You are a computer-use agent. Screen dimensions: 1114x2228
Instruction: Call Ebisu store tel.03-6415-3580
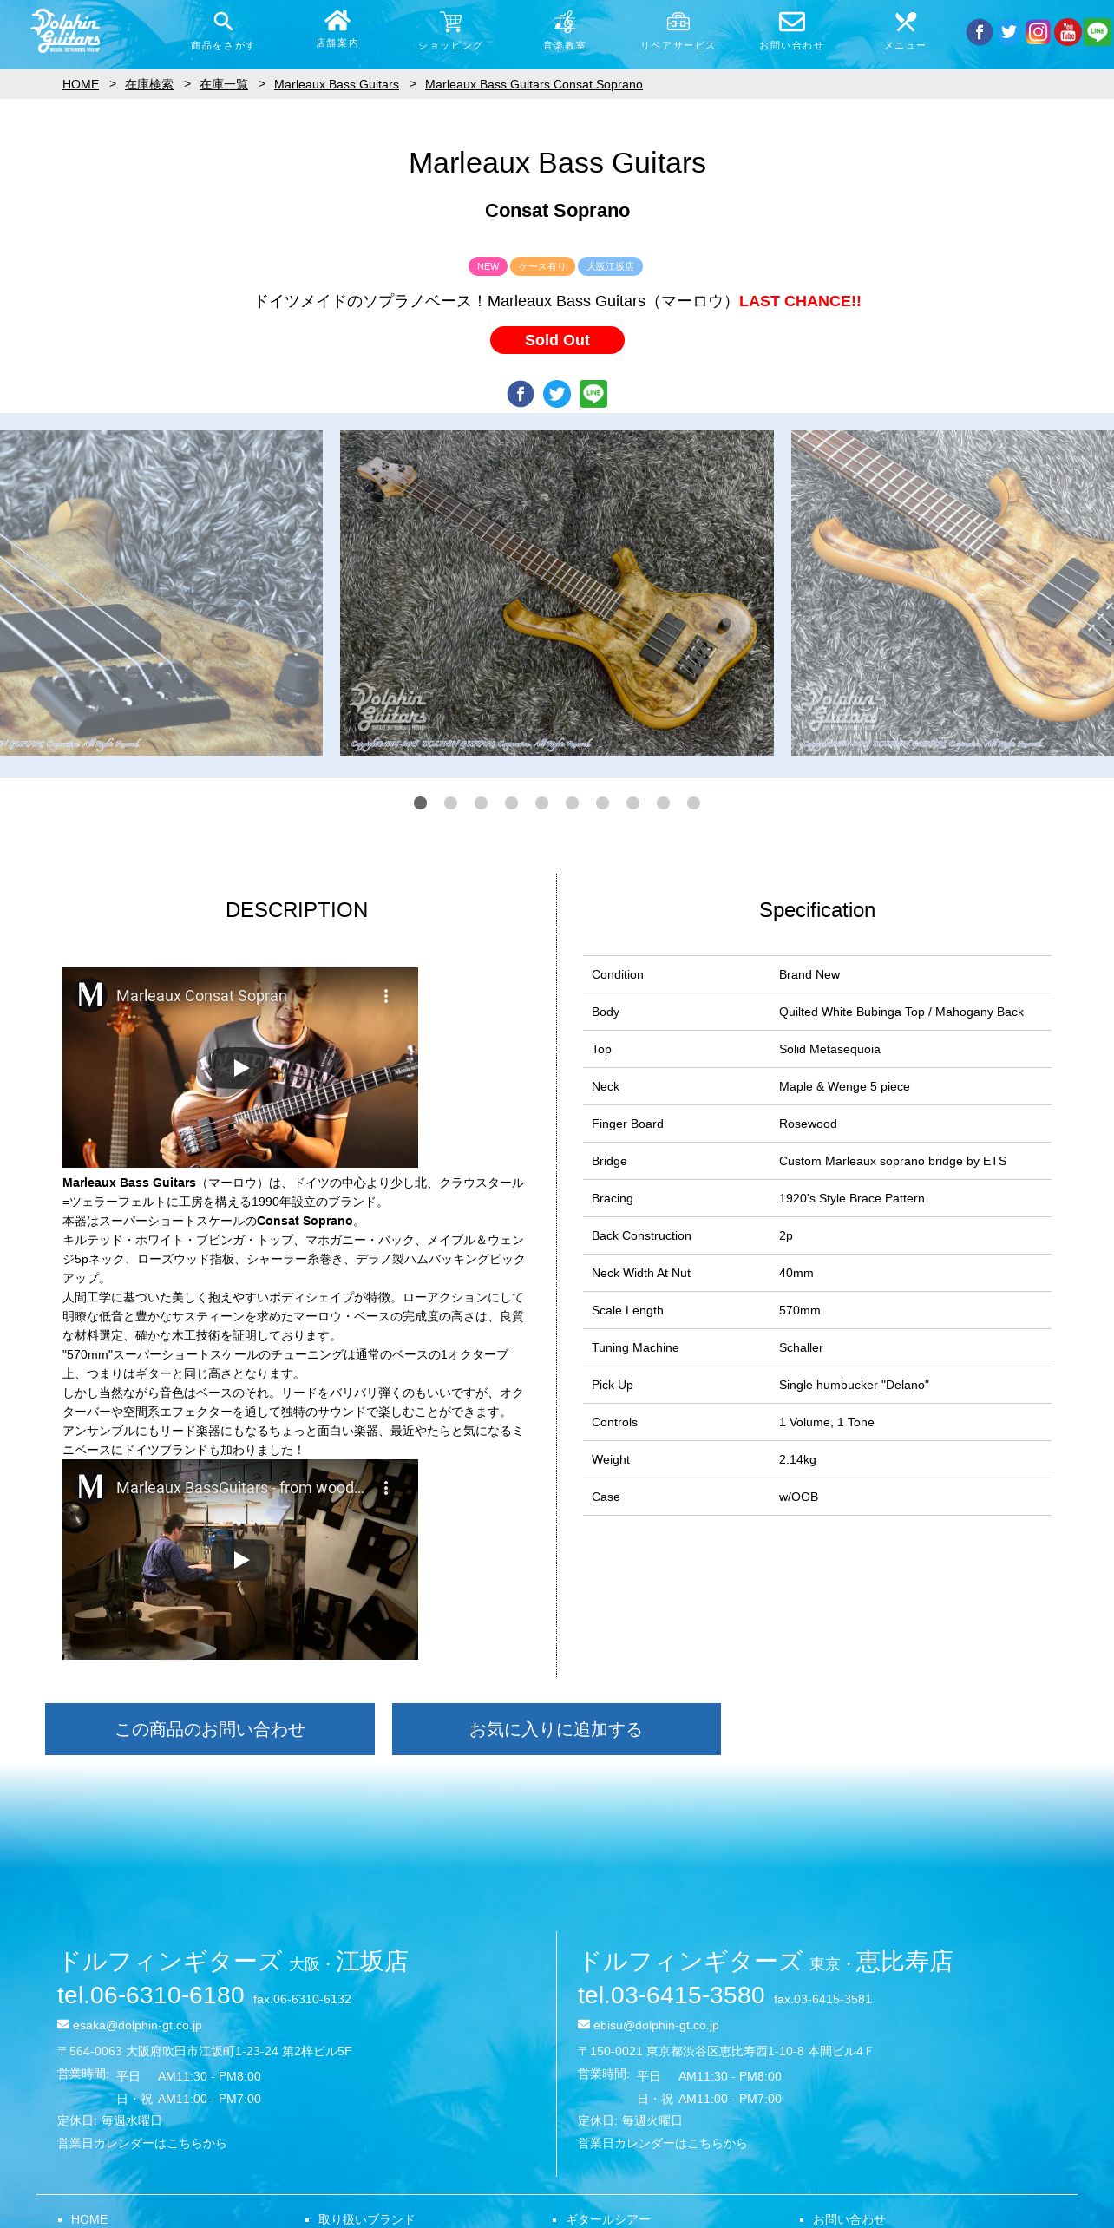pyautogui.click(x=672, y=1995)
